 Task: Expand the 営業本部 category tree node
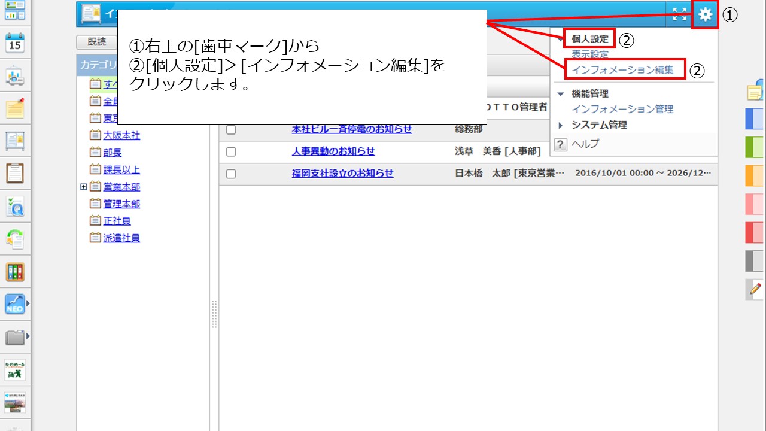click(x=83, y=187)
